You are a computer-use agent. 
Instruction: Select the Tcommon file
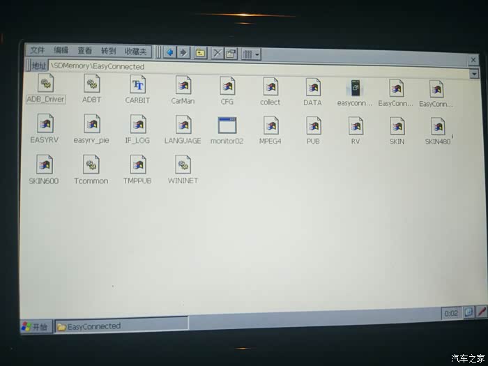tap(91, 169)
